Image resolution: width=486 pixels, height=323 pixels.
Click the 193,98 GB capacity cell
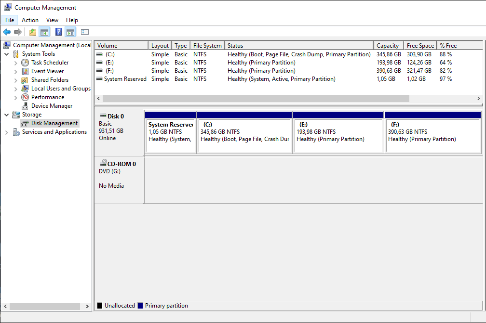pyautogui.click(x=389, y=63)
